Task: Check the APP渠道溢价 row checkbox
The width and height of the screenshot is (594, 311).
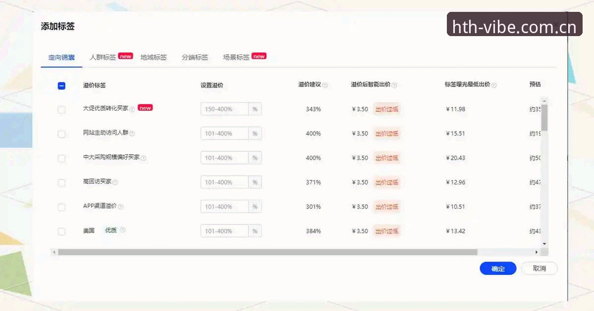Action: (61, 207)
